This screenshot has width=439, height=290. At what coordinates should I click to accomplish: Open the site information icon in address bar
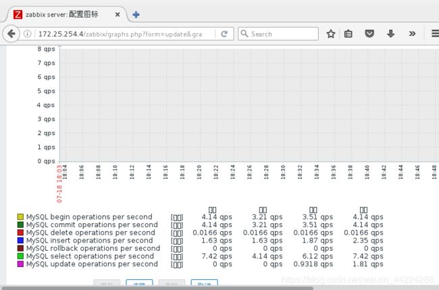coord(27,34)
